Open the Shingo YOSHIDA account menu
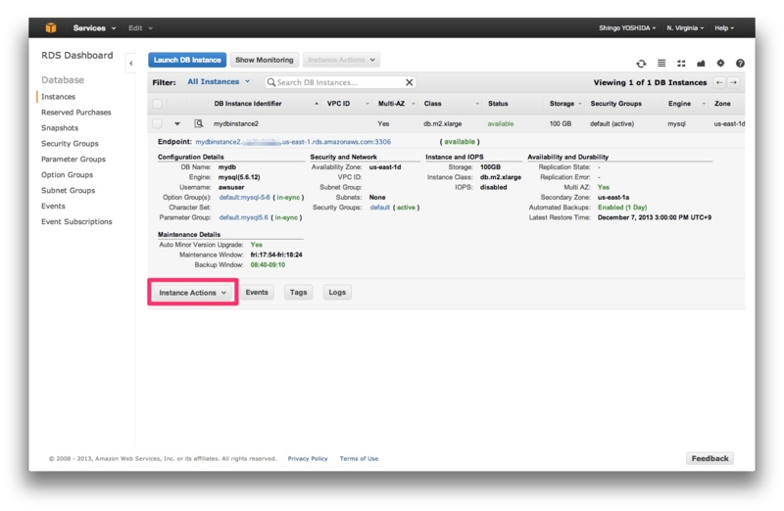Viewport: 784px width, 511px height. 627,28
